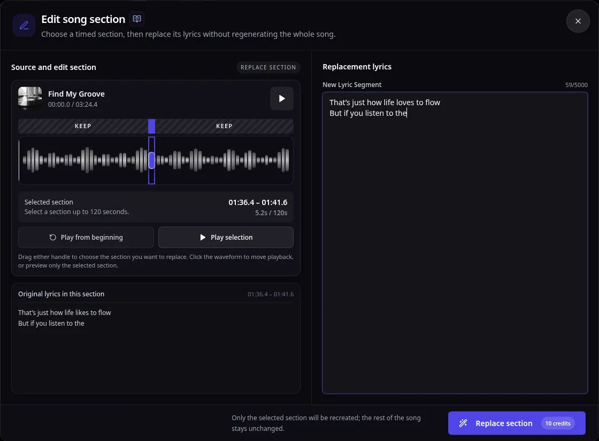This screenshot has height=441, width=599.
Task: Close the Edit song section dialog
Action: pos(578,21)
